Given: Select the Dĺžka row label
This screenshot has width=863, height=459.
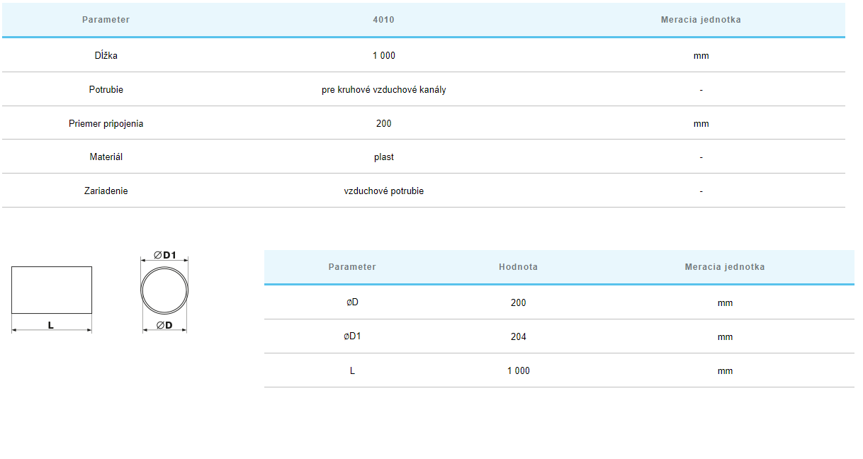Looking at the screenshot, I should click(x=106, y=55).
